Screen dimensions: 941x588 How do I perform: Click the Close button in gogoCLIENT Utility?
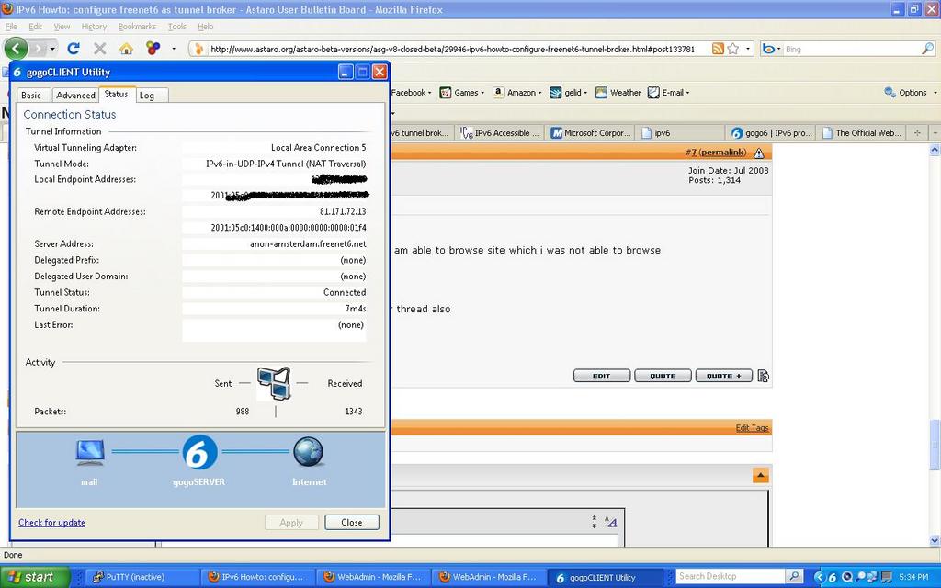coord(352,522)
